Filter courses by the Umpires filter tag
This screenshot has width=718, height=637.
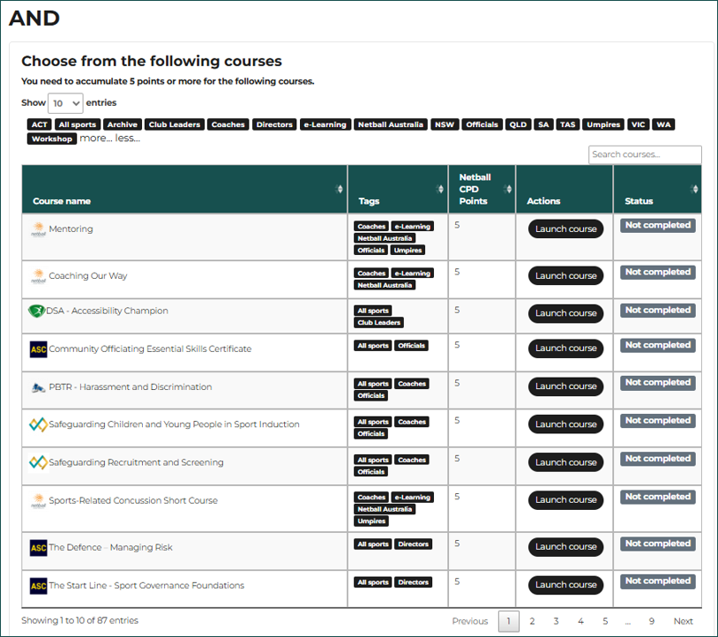pyautogui.click(x=603, y=124)
